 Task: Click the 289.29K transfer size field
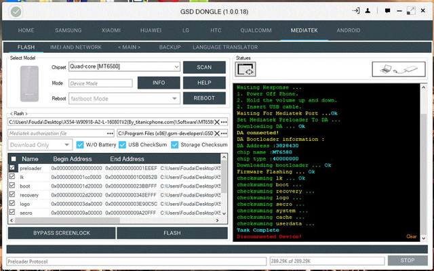click(327, 261)
